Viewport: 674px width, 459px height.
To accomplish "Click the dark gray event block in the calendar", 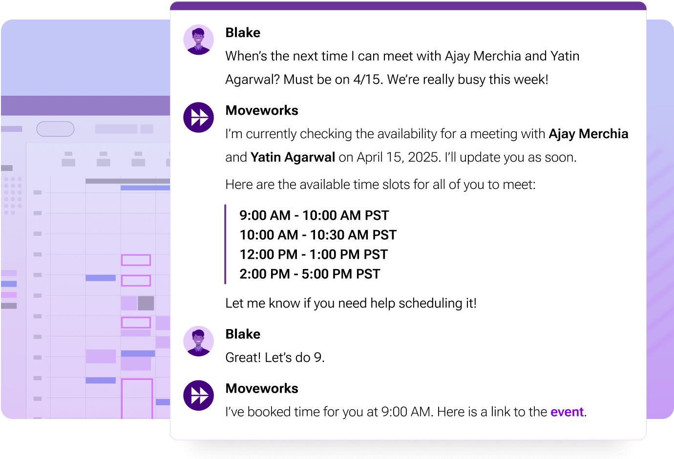I will coord(146,303).
